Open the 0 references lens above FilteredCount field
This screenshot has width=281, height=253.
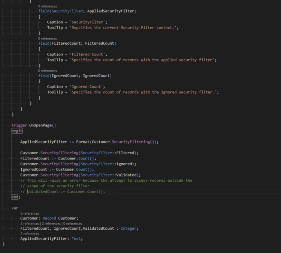click(x=47, y=39)
